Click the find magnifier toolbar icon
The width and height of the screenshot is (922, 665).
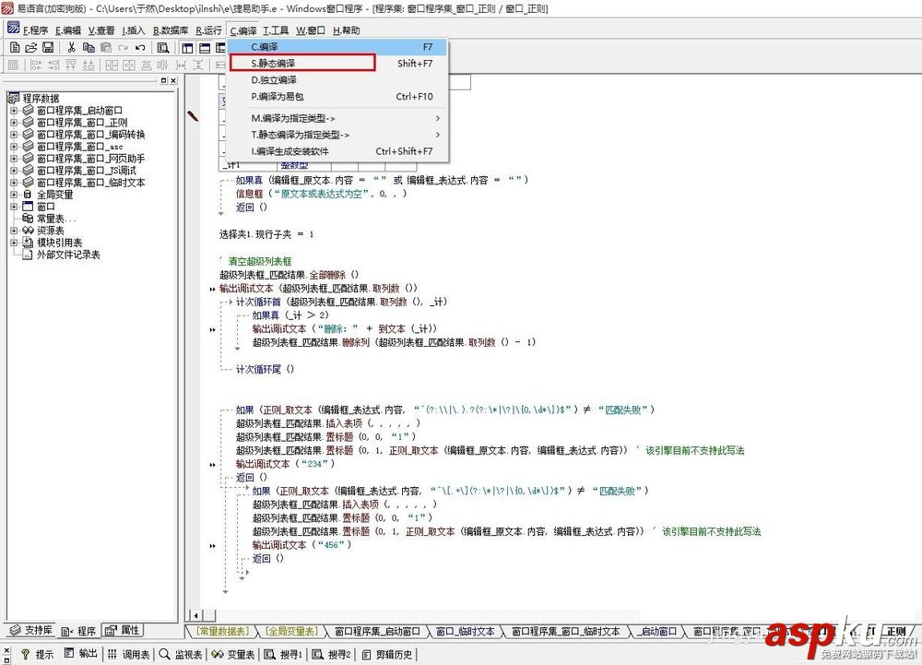point(163,48)
